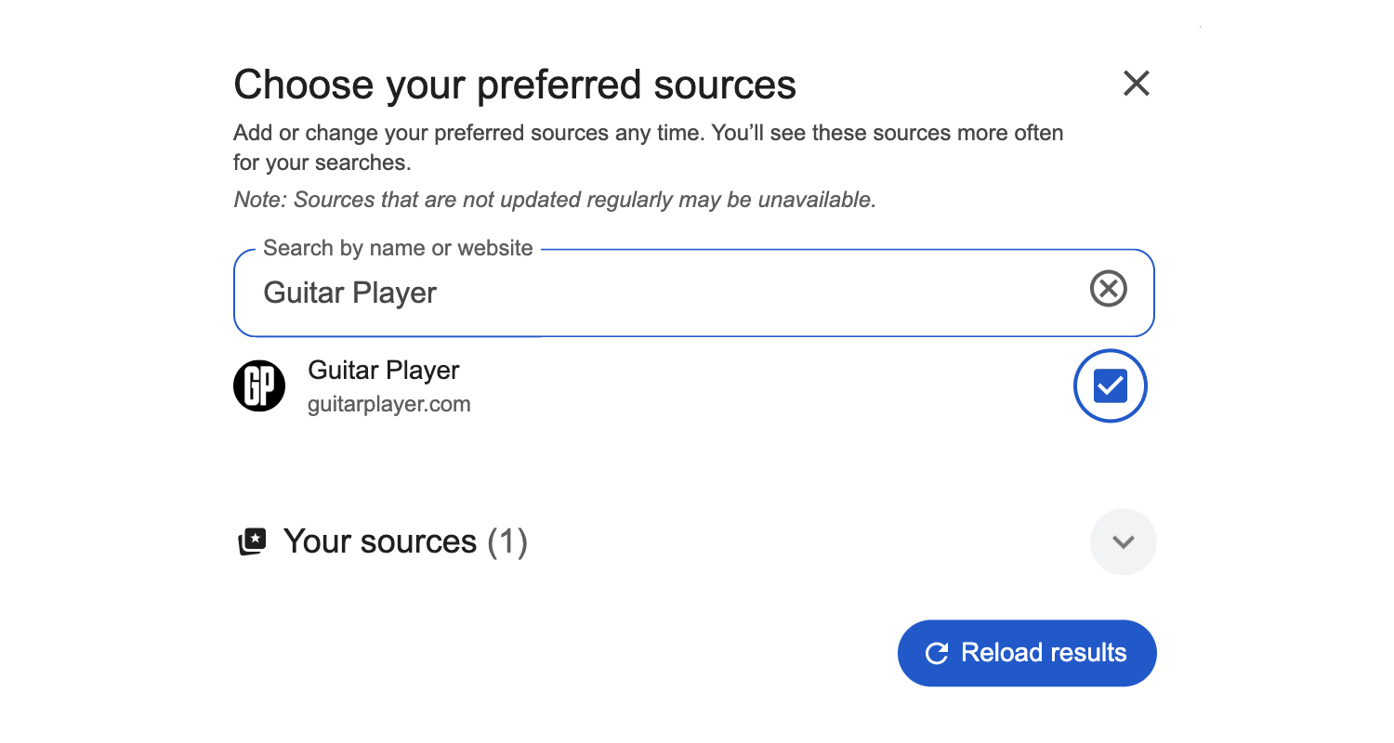
Task: Click the note about unavailable sources
Action: click(x=555, y=200)
